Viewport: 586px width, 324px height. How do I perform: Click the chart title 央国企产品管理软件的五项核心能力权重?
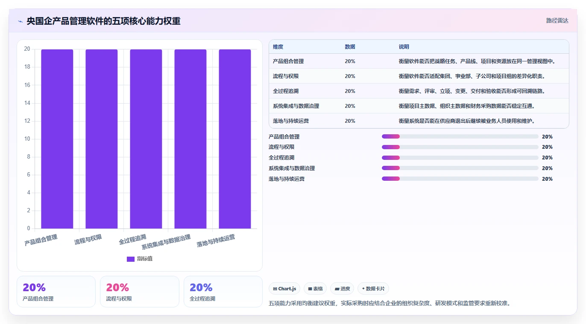[103, 21]
